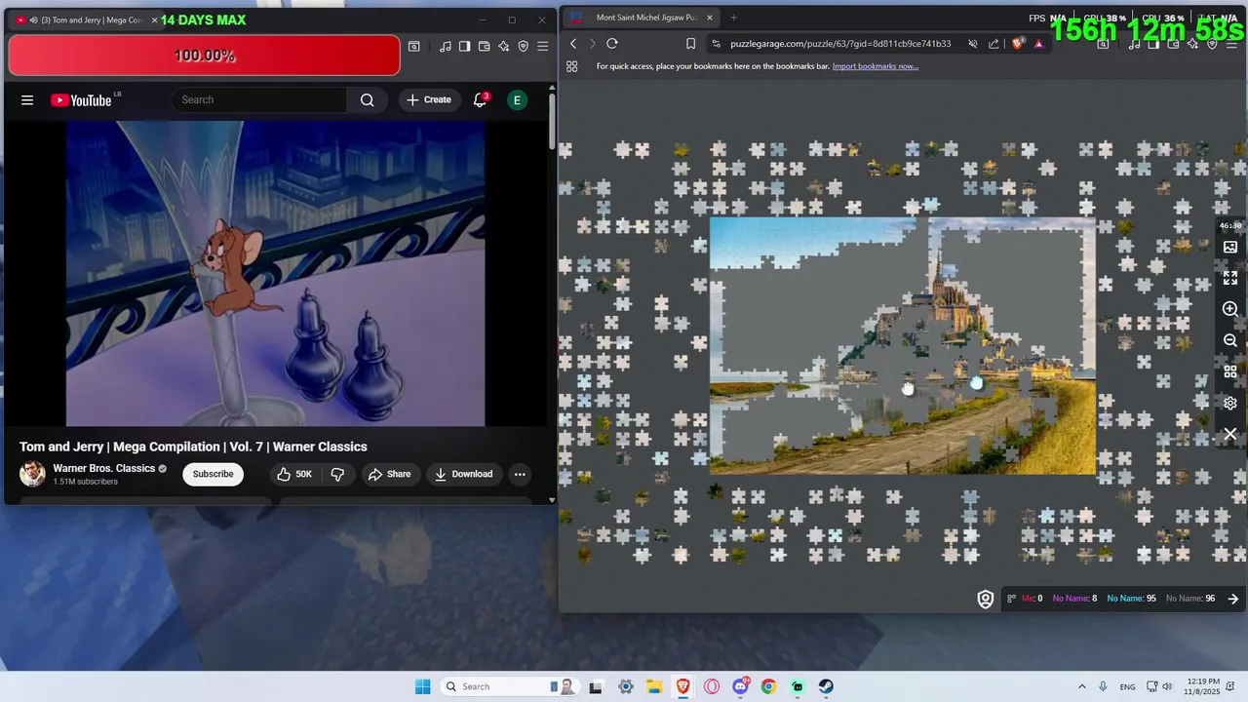Image resolution: width=1248 pixels, height=702 pixels.
Task: Open the green E account avatar
Action: point(517,99)
